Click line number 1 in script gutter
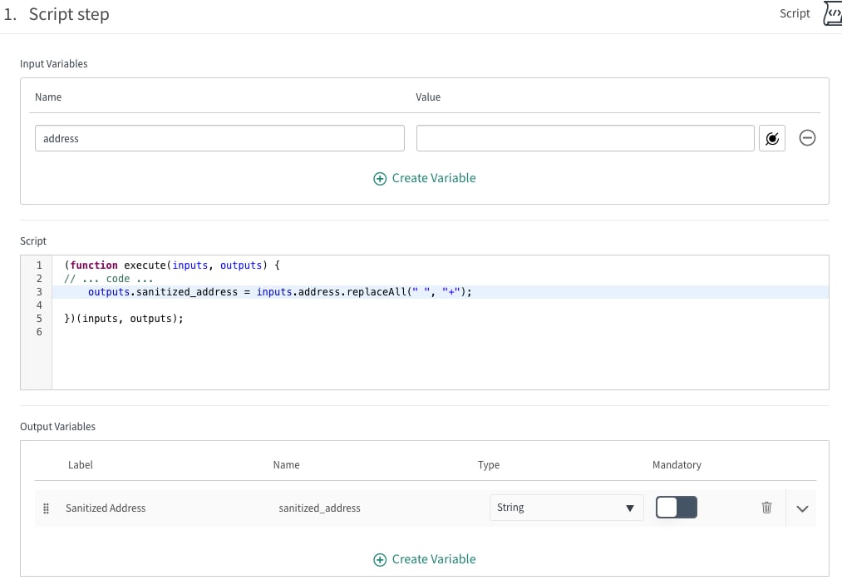 point(39,265)
